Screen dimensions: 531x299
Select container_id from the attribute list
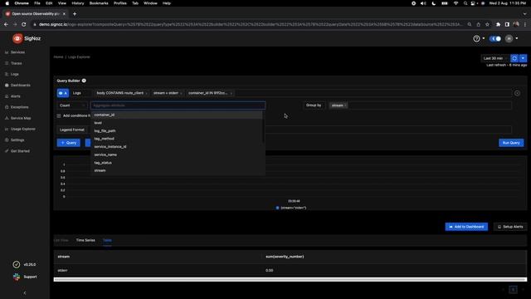[176, 115]
